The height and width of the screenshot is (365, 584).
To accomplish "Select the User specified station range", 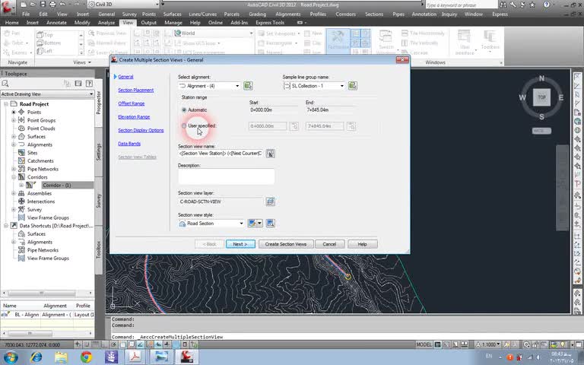I will point(184,126).
